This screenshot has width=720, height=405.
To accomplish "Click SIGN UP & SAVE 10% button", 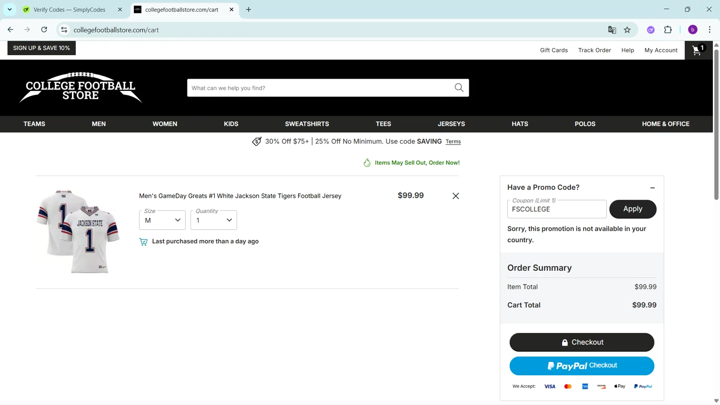I will click(x=41, y=48).
